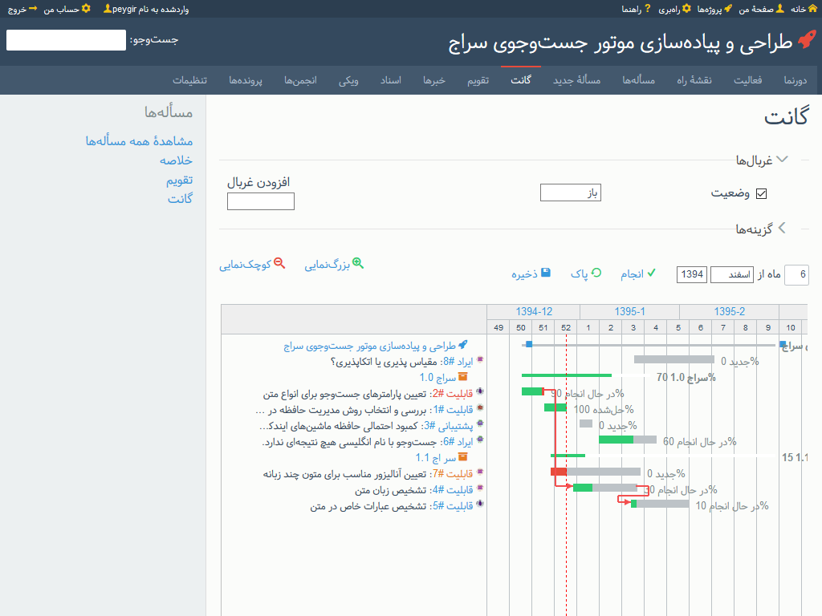Click the logout arrow icon (خروج)
Viewport: 822px width, 616px height.
pos(33,9)
